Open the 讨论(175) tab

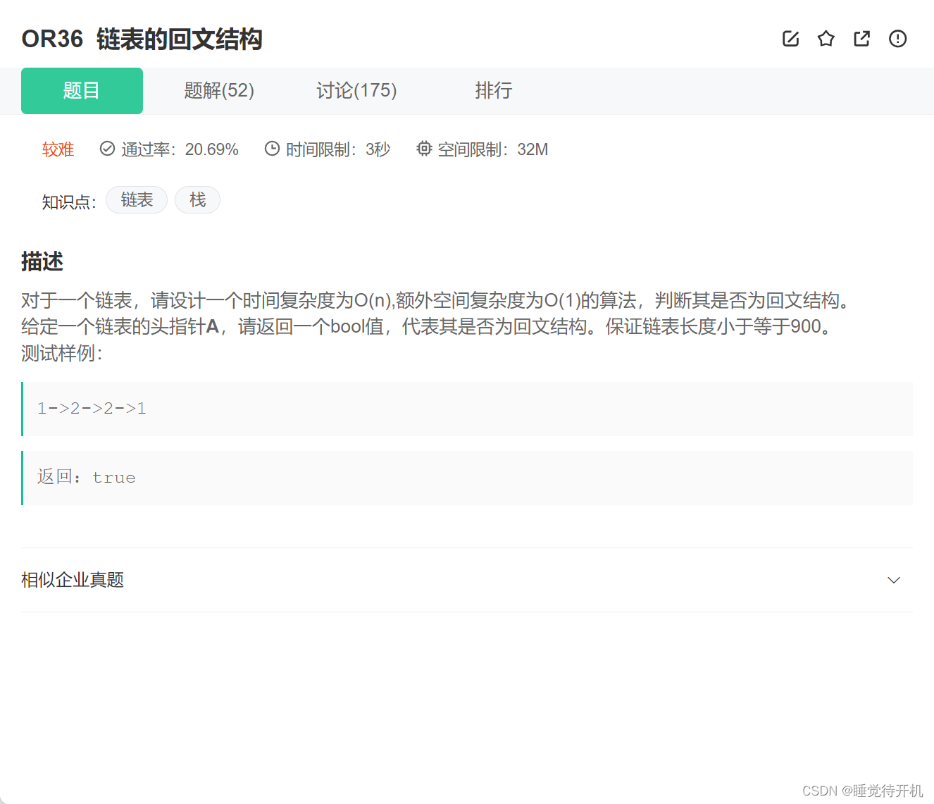(356, 91)
